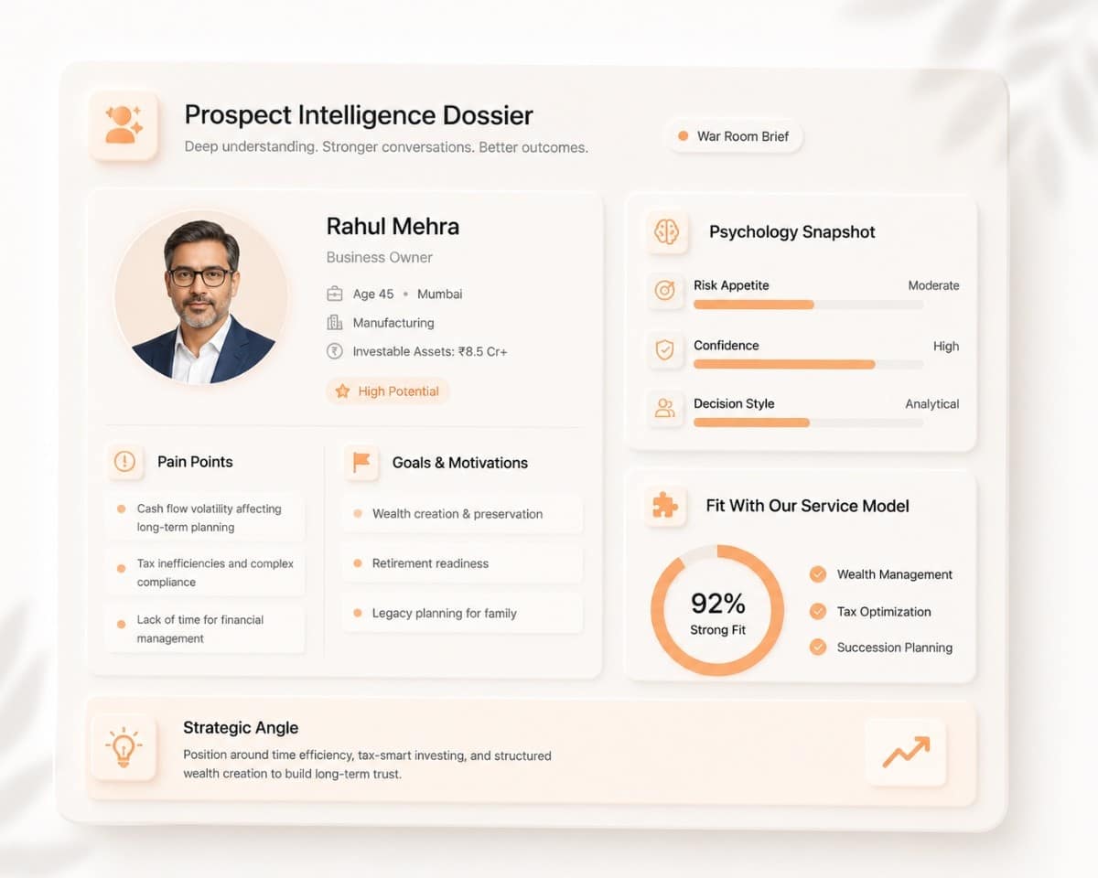1098x878 pixels.
Task: Click the 'Prospect Intelligence Dossier' title
Action: coord(359,115)
